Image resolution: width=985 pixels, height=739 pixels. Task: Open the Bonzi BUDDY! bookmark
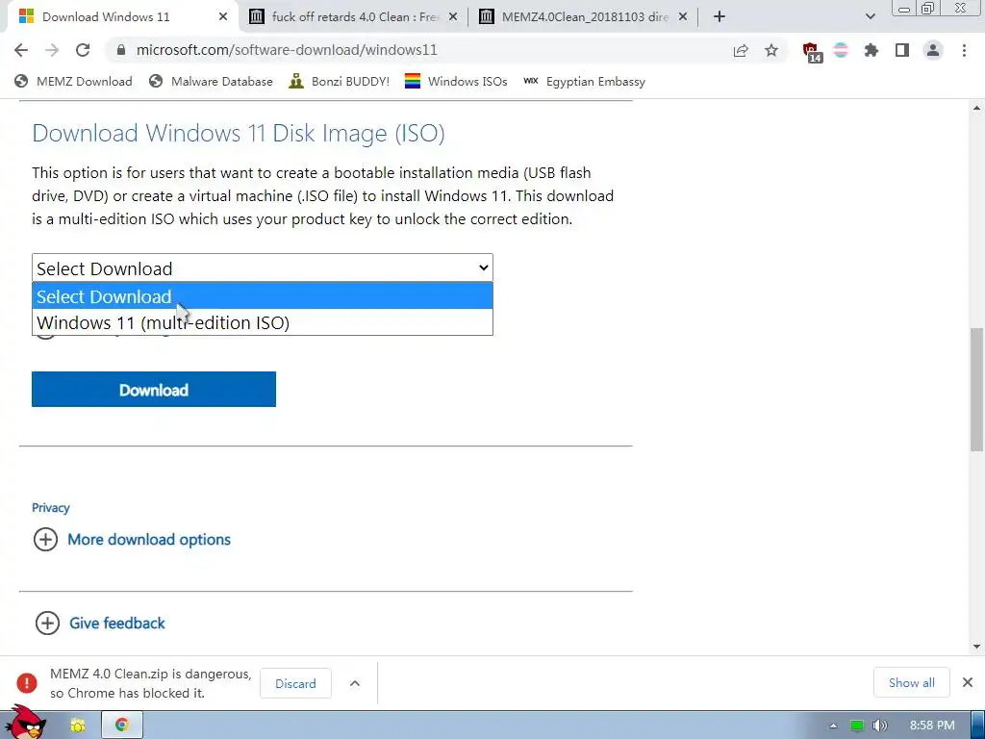[339, 81]
